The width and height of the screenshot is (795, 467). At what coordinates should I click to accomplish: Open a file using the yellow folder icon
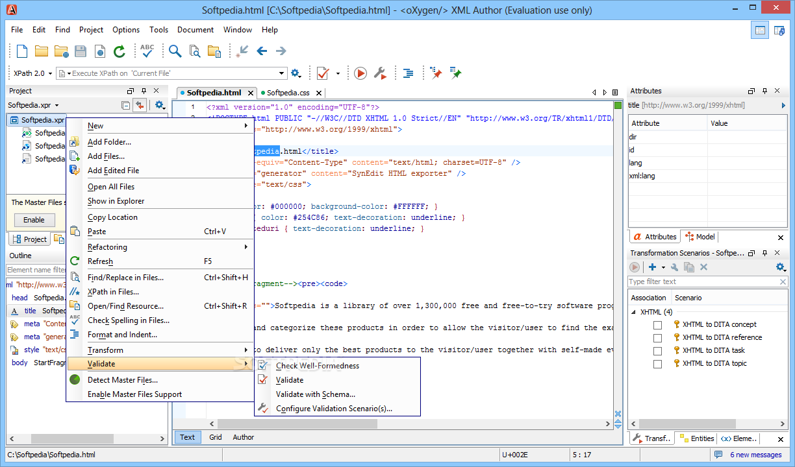coord(42,51)
